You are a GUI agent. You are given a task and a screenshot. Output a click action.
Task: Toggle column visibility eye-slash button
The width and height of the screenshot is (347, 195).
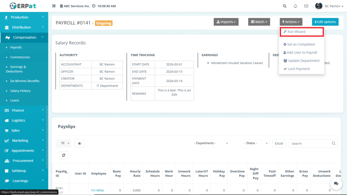coord(79,143)
